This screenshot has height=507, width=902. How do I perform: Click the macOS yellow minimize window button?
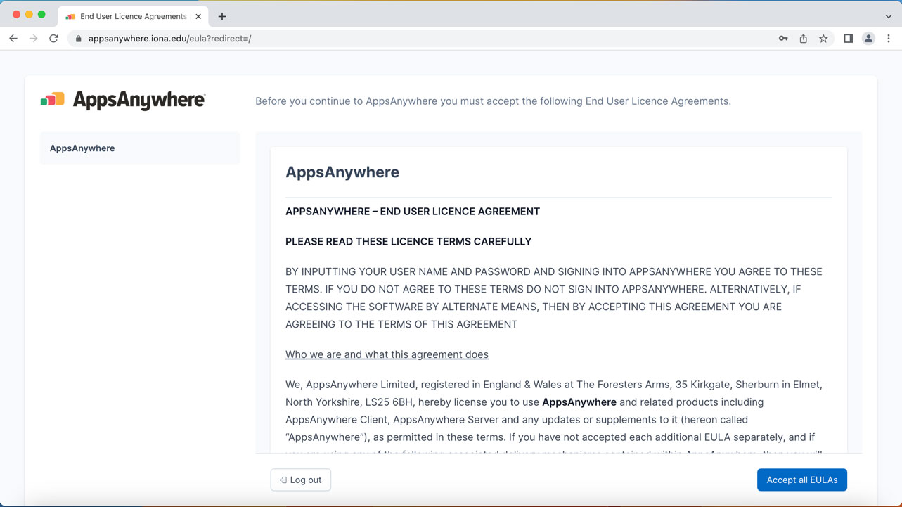tap(29, 14)
